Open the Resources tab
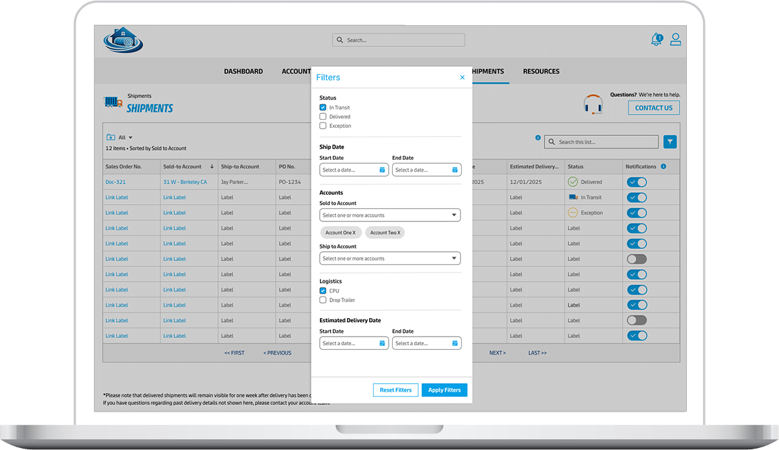The width and height of the screenshot is (779, 450). [541, 72]
